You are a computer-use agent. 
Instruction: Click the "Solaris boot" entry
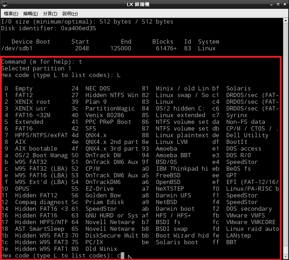coord(177,242)
